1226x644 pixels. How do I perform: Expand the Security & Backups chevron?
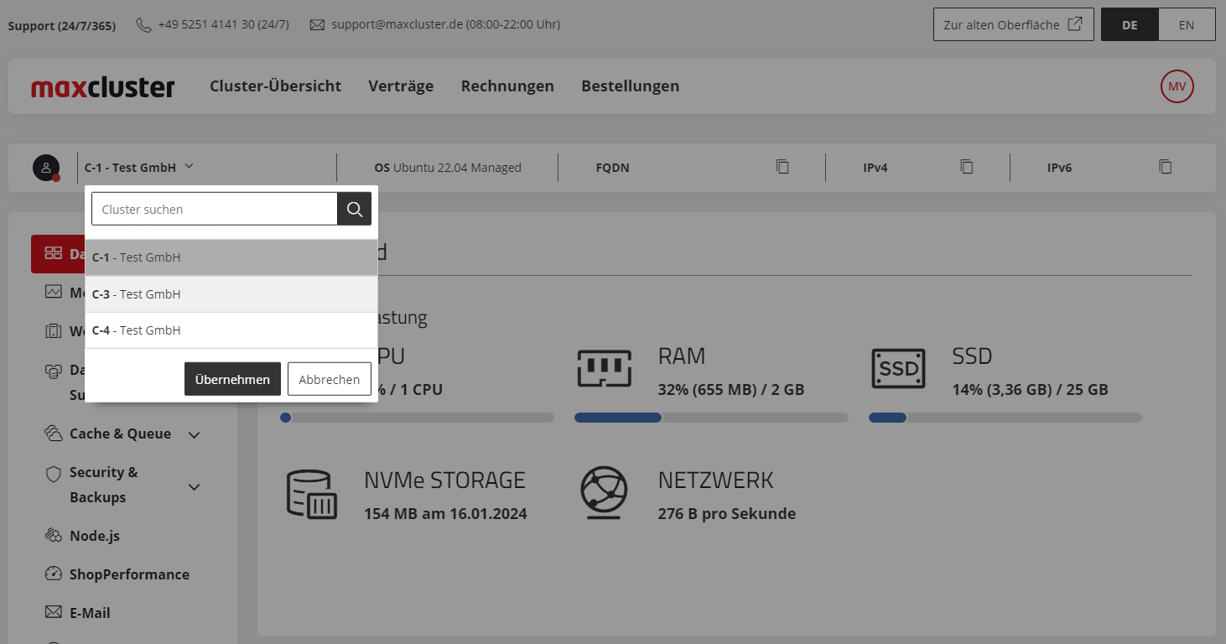[194, 486]
